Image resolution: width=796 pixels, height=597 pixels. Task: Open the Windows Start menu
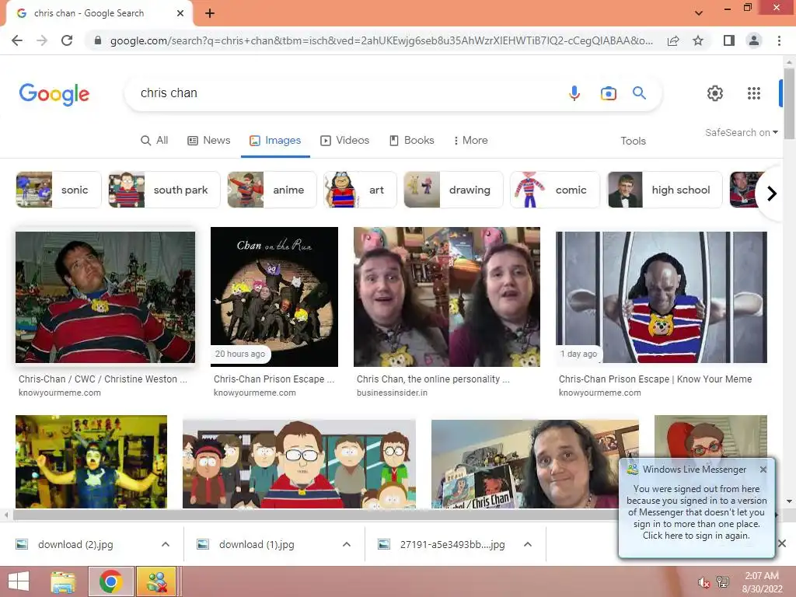click(x=19, y=581)
